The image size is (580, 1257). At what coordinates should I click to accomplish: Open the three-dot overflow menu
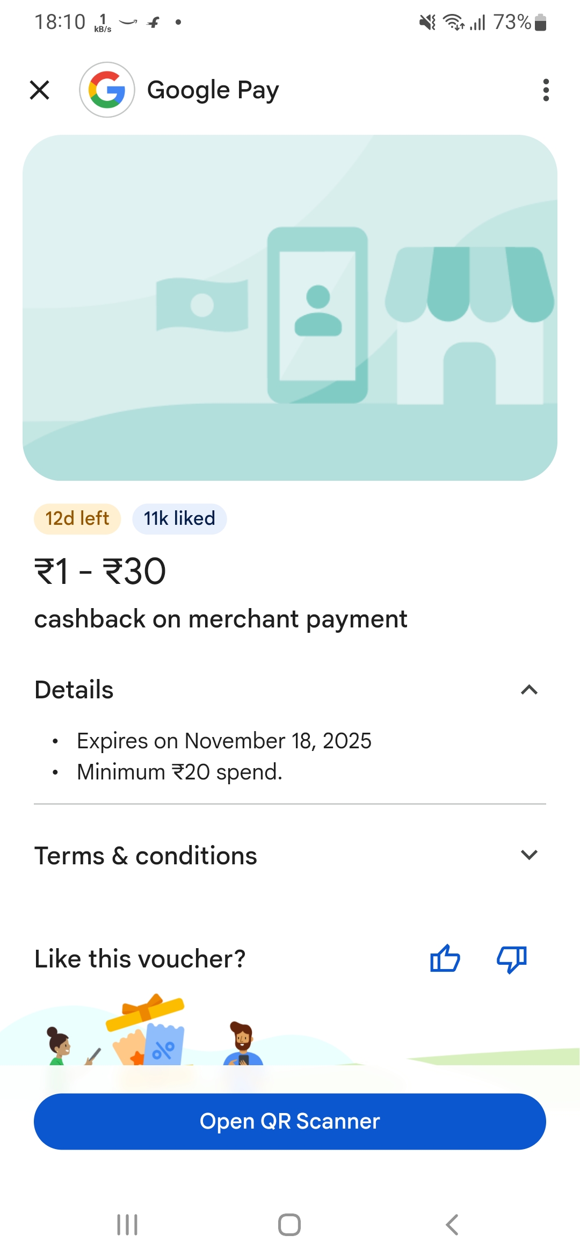point(546,90)
